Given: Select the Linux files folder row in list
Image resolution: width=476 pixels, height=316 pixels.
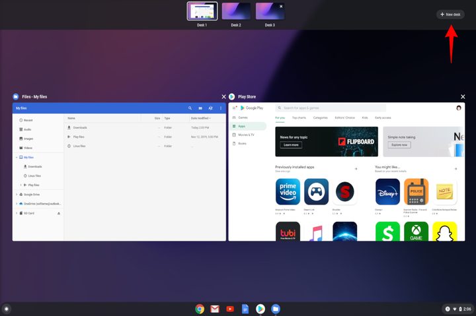Looking at the screenshot, I should coord(145,146).
